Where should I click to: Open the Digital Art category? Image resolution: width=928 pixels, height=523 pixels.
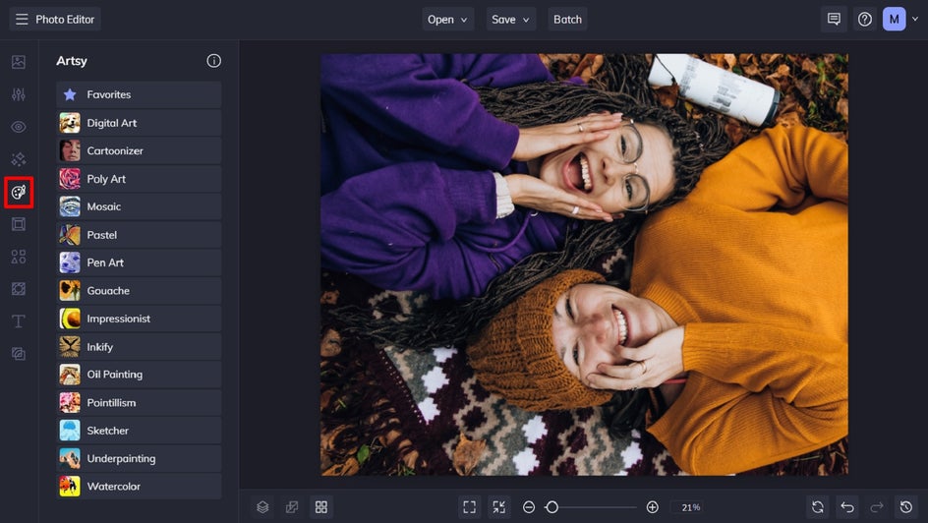coord(139,123)
